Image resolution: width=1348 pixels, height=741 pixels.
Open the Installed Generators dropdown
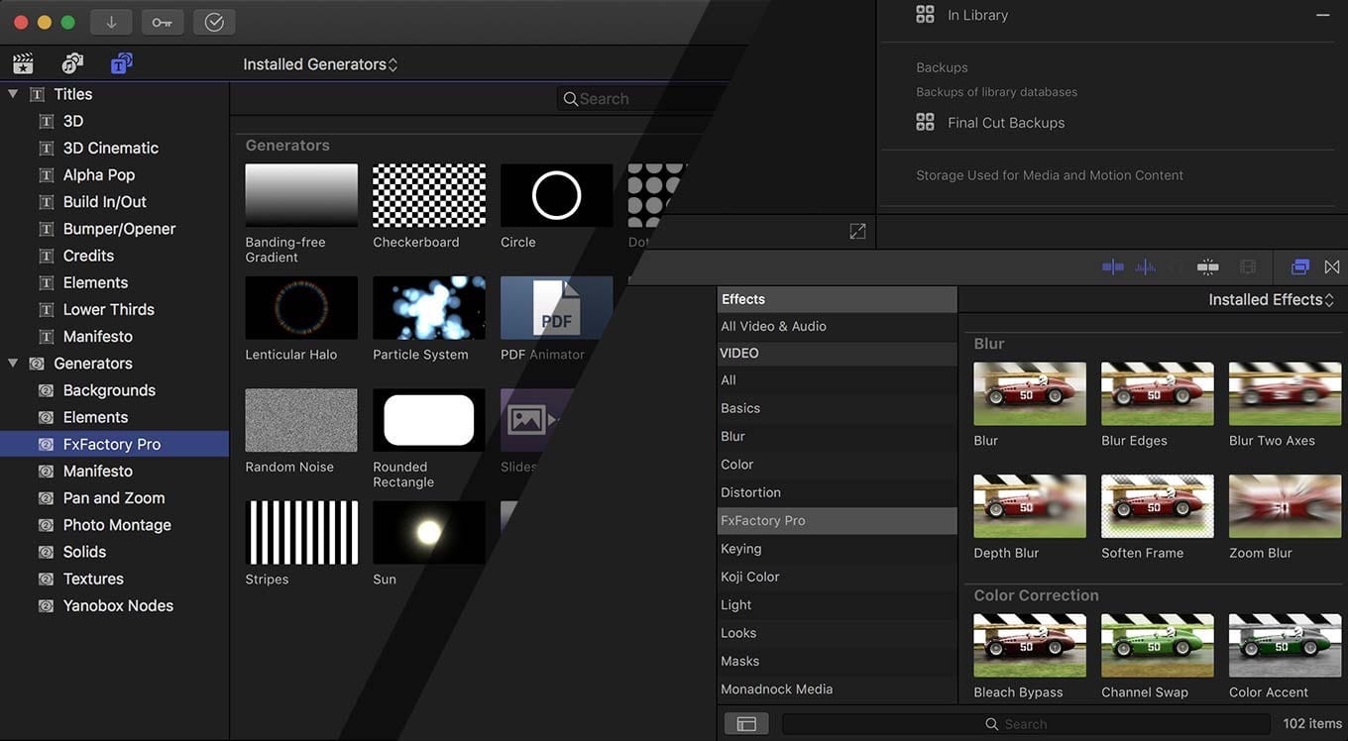click(319, 61)
